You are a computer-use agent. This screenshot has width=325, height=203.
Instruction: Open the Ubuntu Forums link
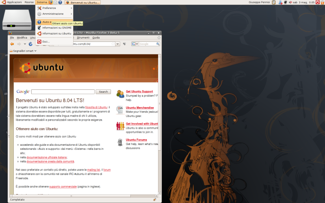(136, 140)
